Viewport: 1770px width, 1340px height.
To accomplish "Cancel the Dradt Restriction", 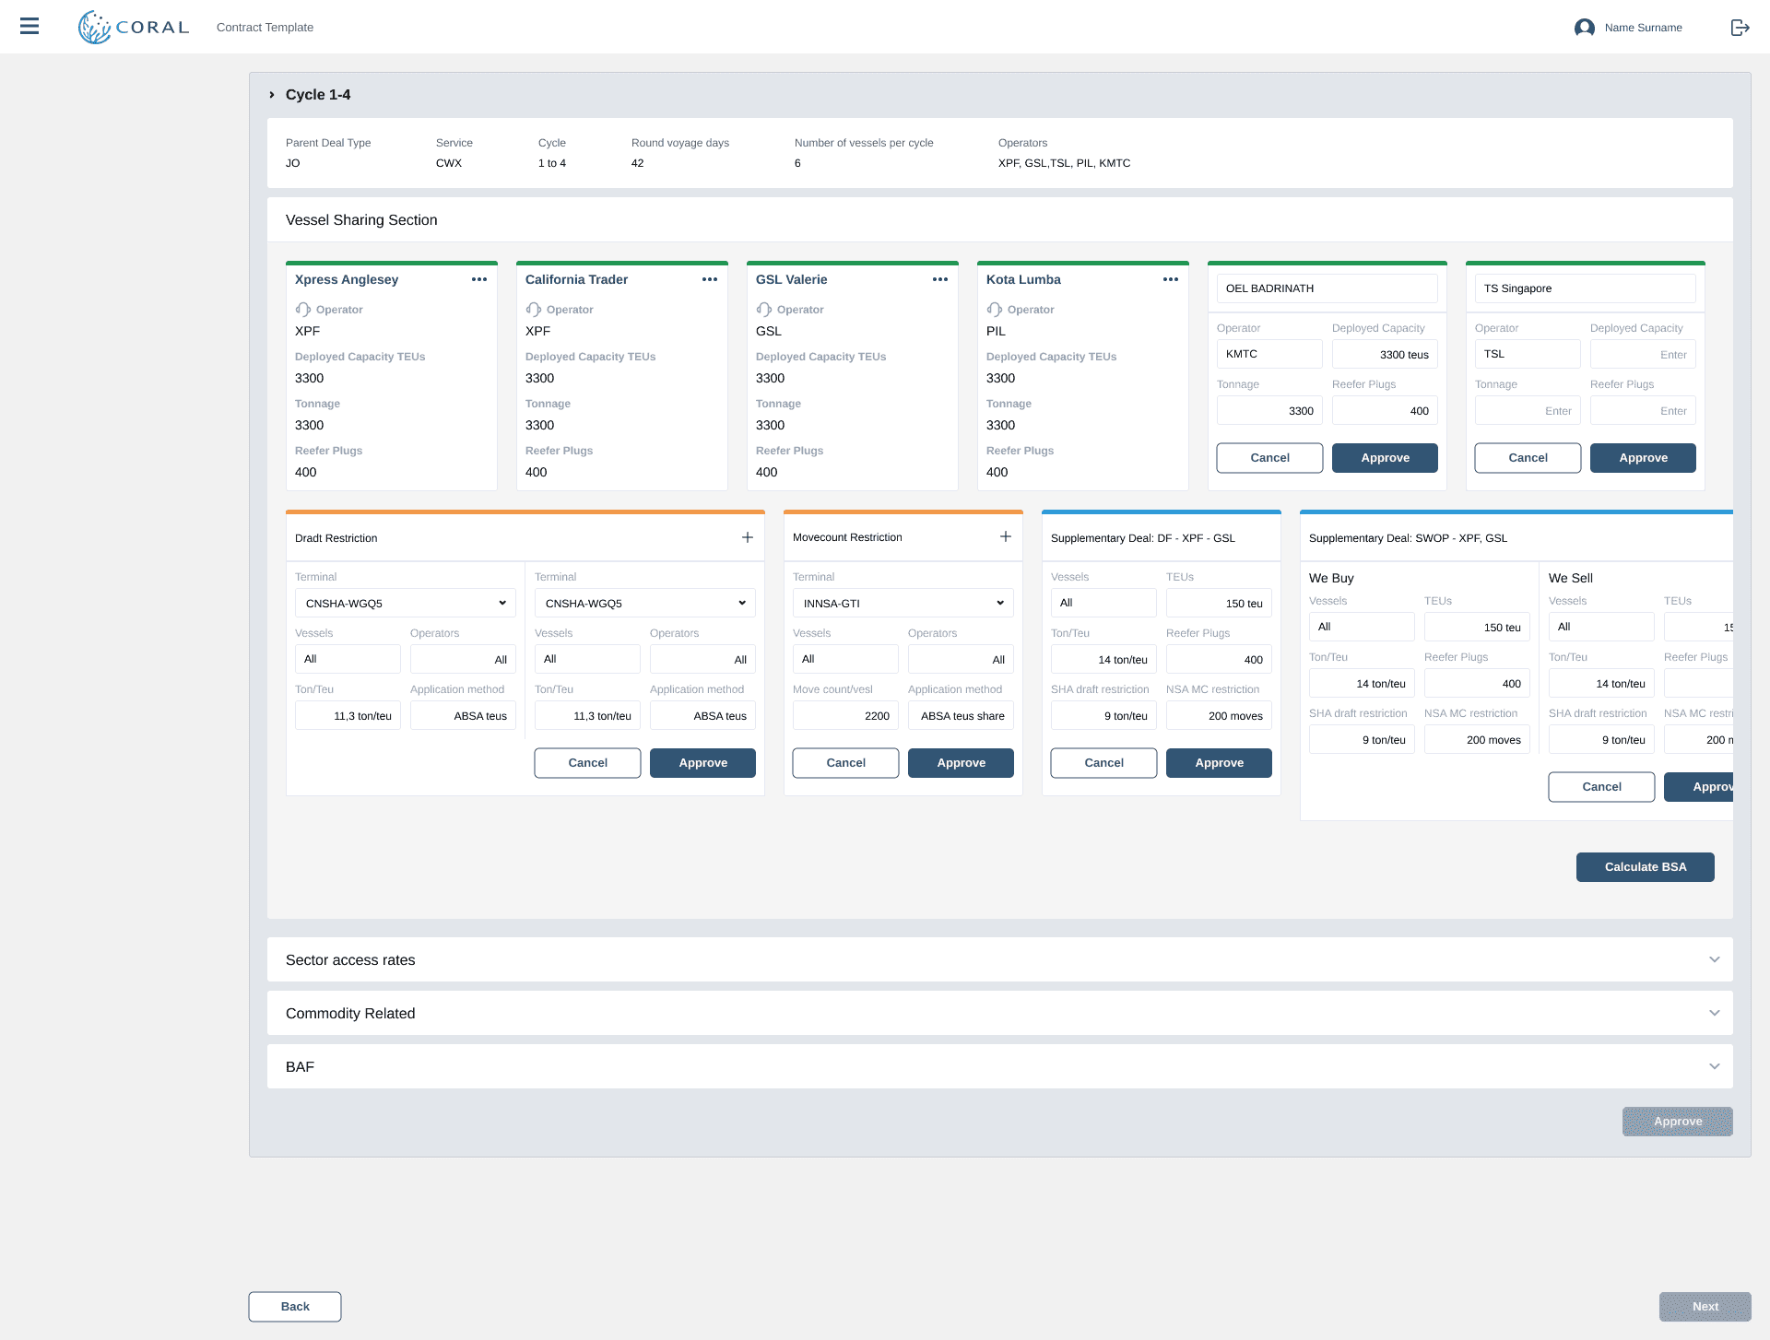I will point(587,763).
